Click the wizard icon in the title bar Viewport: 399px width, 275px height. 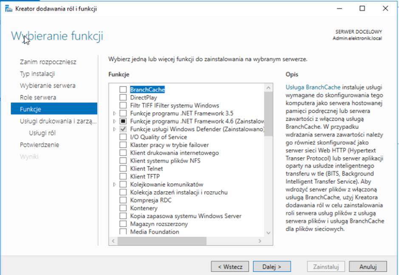(8, 9)
